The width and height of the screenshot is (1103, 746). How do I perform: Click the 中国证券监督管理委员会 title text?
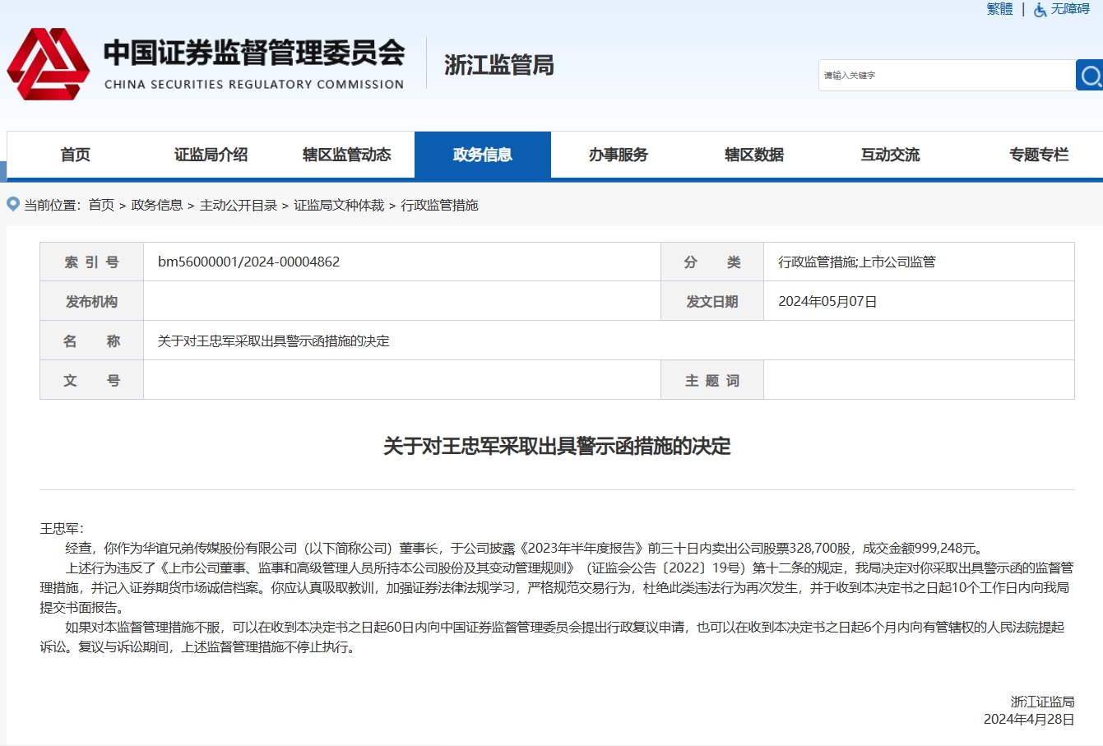(x=254, y=53)
